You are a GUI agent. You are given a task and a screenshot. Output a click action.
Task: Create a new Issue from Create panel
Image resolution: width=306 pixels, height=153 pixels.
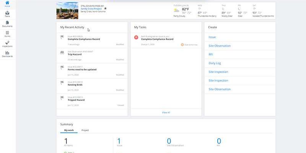click(x=212, y=37)
